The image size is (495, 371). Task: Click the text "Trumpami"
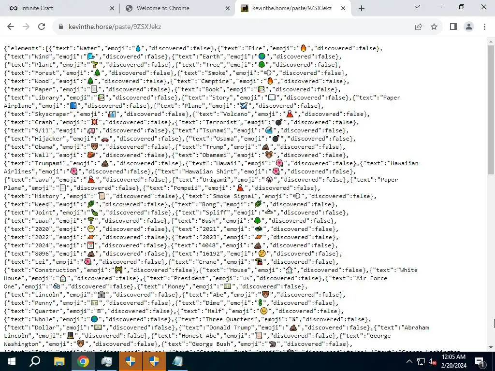tap(49, 163)
